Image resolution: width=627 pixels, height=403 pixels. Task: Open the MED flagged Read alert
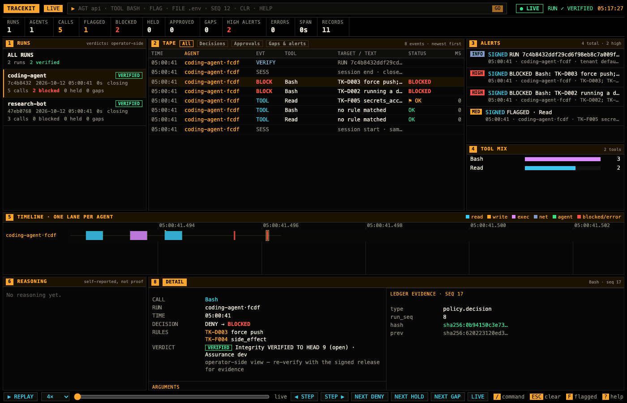545,116
